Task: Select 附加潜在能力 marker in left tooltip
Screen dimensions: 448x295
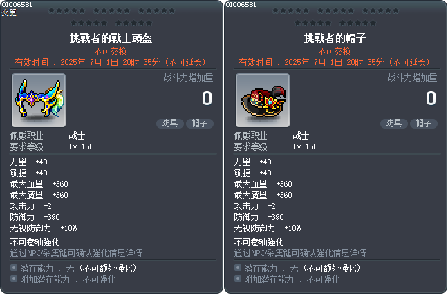Action: coord(14,278)
